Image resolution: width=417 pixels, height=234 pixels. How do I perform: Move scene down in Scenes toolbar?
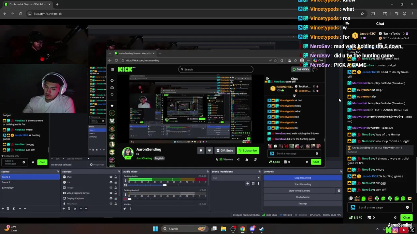25,209
